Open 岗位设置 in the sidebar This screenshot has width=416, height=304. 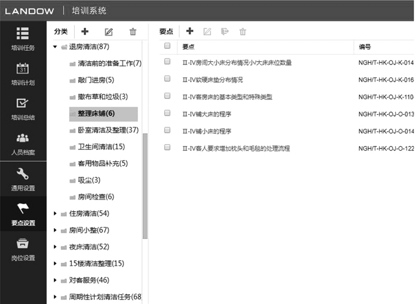point(23,248)
